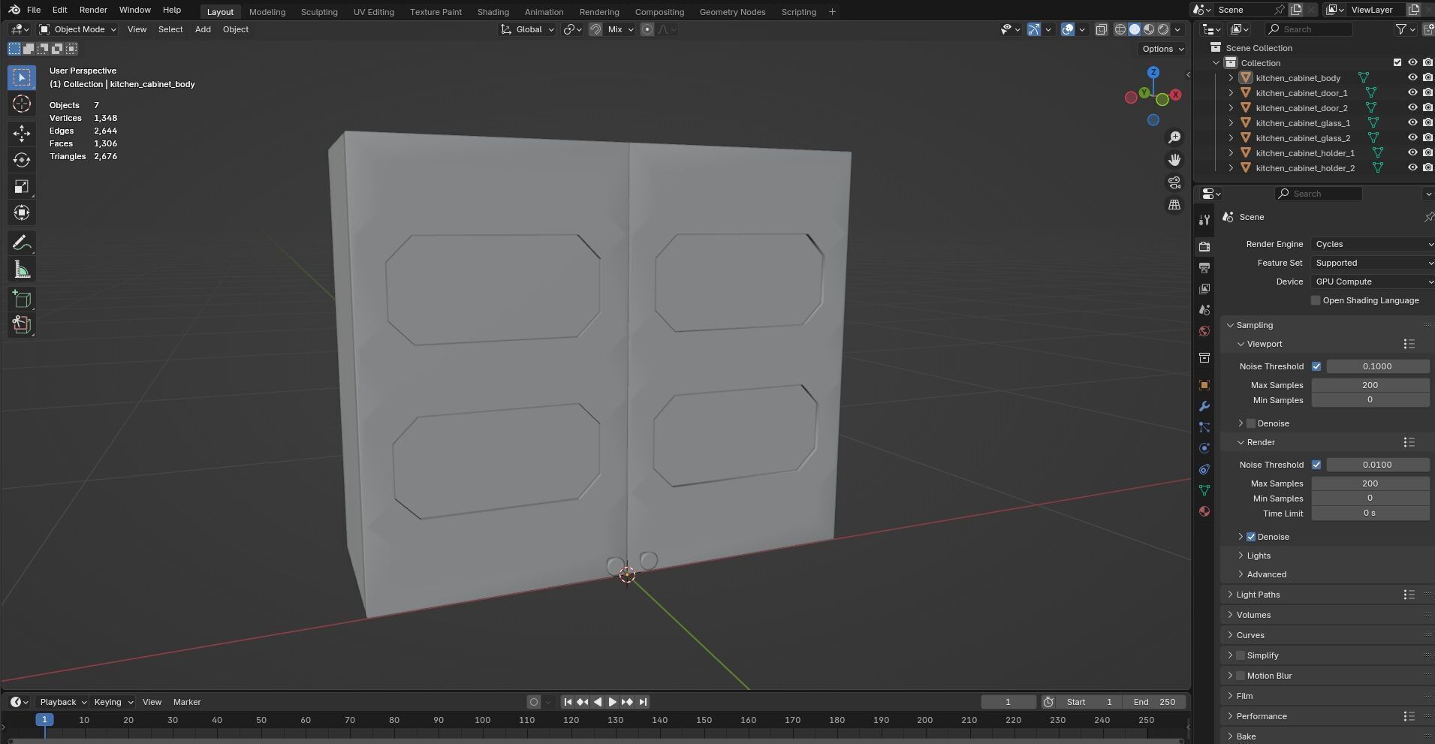
Task: Select the Add Cube tool
Action: pos(22,300)
